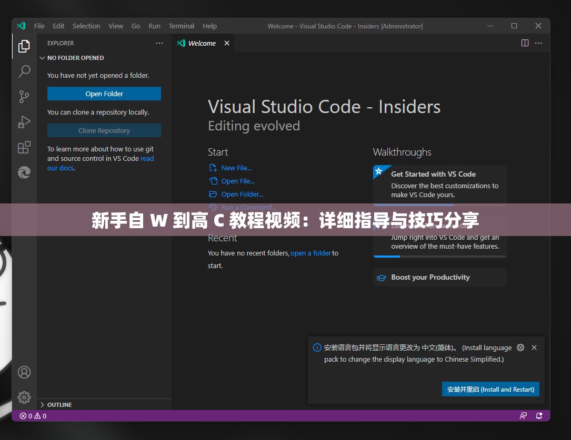
Task: Open the Terminal menu
Action: (x=181, y=26)
